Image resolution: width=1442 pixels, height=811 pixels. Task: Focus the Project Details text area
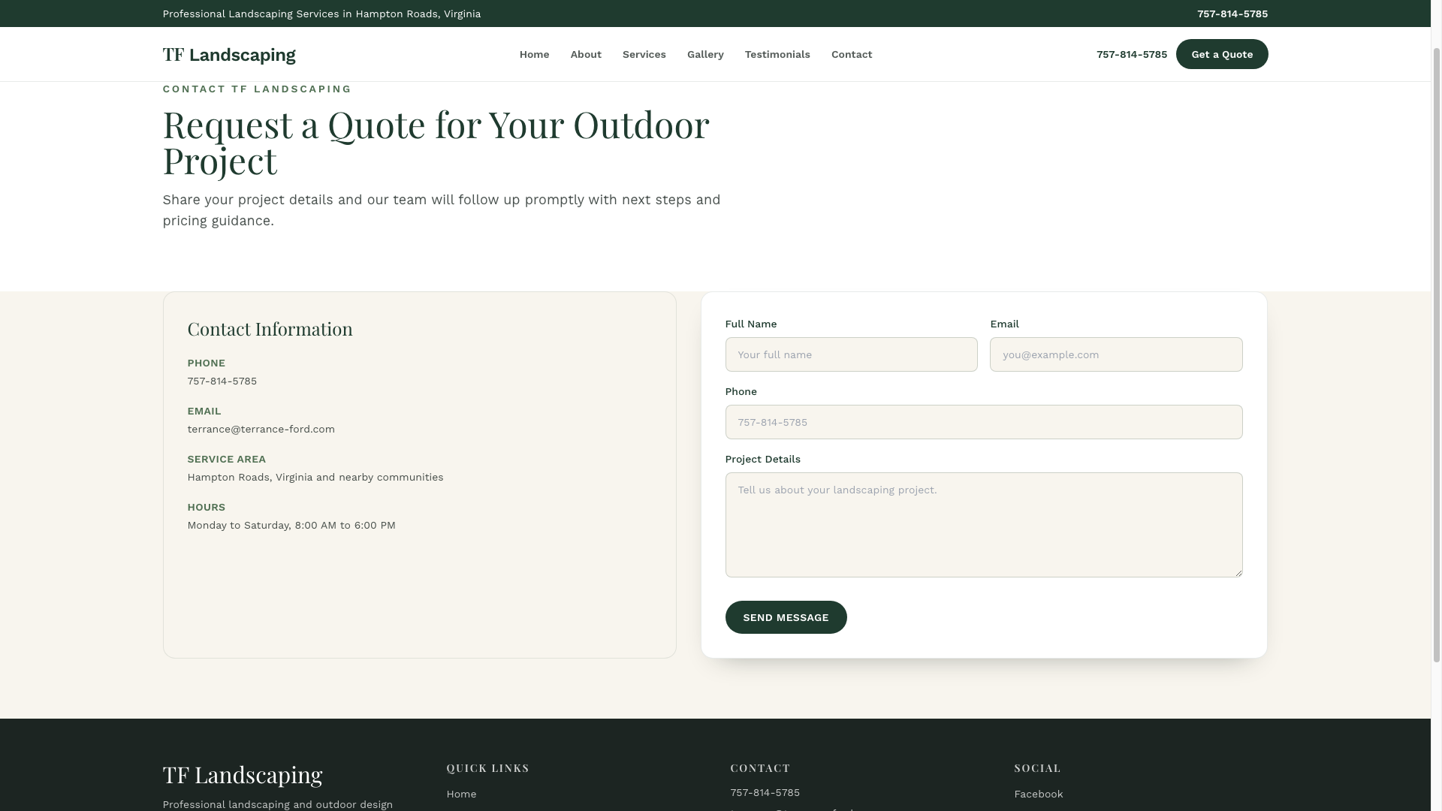point(983,524)
